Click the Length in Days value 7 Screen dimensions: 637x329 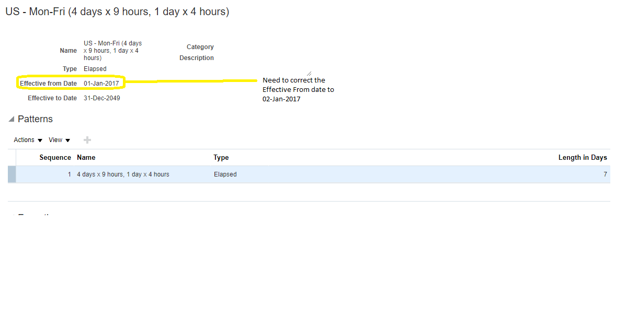click(x=605, y=174)
